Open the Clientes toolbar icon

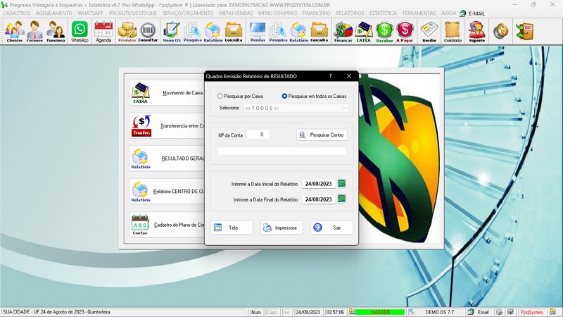point(14,31)
